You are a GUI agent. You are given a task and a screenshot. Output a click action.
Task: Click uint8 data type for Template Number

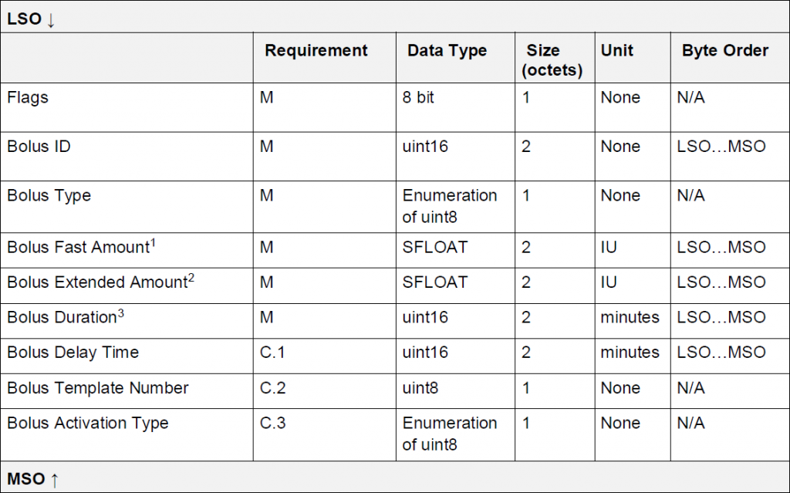[x=420, y=387]
